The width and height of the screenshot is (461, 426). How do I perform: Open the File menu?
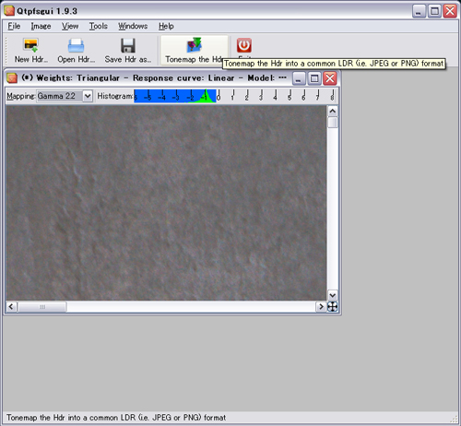[14, 26]
